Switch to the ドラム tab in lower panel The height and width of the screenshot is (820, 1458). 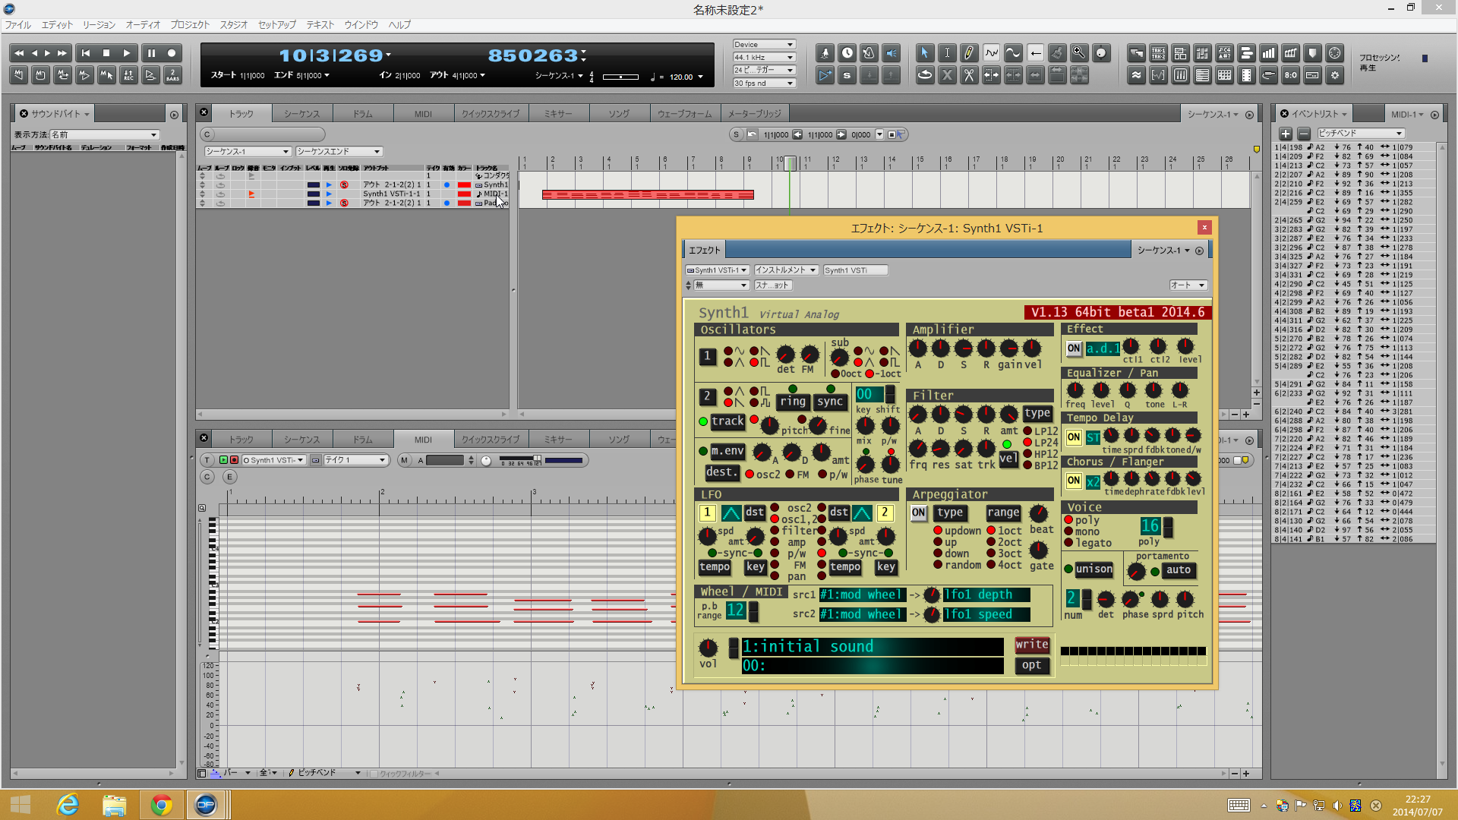coord(362,440)
